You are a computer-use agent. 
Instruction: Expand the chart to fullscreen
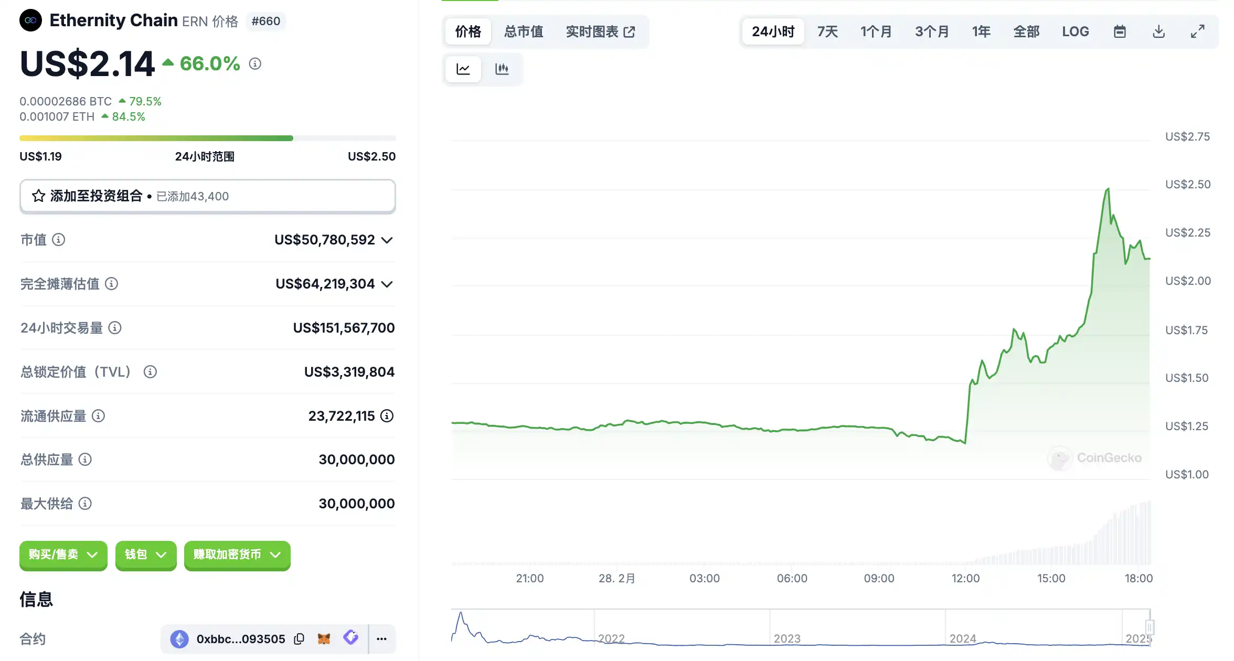tap(1197, 31)
